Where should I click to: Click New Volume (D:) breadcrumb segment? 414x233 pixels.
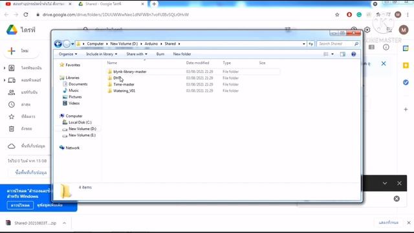pyautogui.click(x=124, y=43)
